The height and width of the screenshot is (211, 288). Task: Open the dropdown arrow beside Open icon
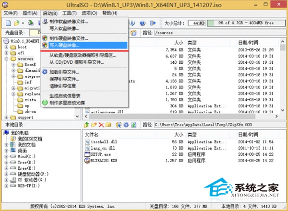point(23,23)
